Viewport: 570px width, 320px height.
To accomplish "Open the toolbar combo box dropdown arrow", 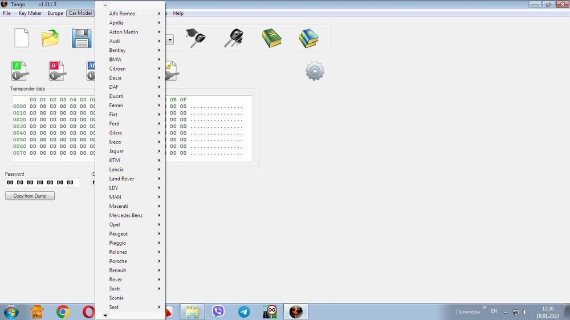I will click(170, 39).
